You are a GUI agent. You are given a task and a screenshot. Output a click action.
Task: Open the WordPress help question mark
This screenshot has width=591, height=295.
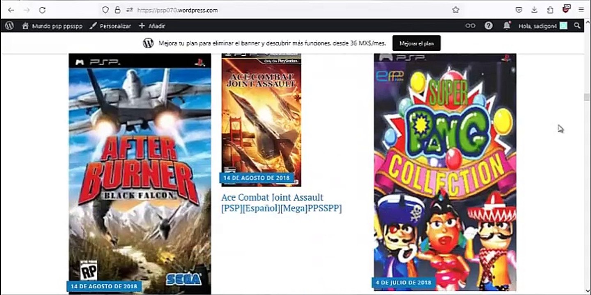(488, 26)
